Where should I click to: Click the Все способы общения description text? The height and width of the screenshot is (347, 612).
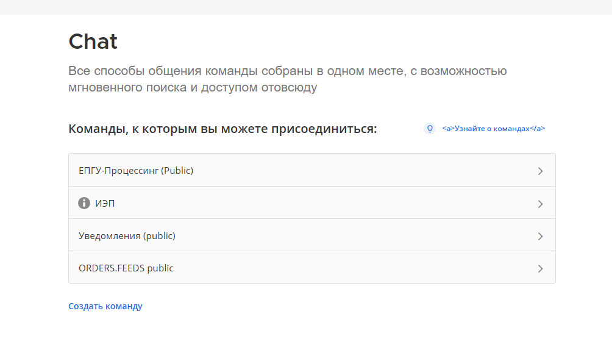tap(288, 79)
